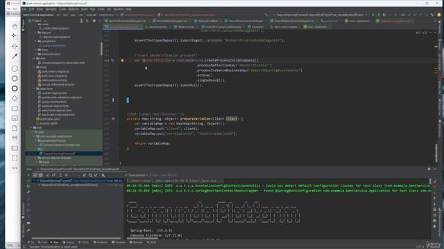Click the console horizontal scrollbar
Screen dimensions: 444x249
point(142,239)
